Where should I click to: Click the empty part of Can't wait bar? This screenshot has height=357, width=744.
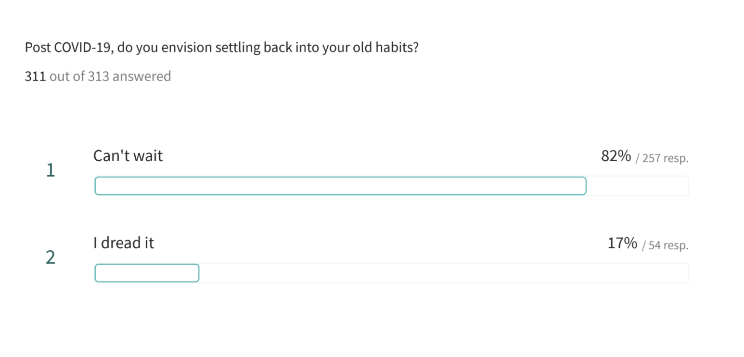[x=638, y=186]
